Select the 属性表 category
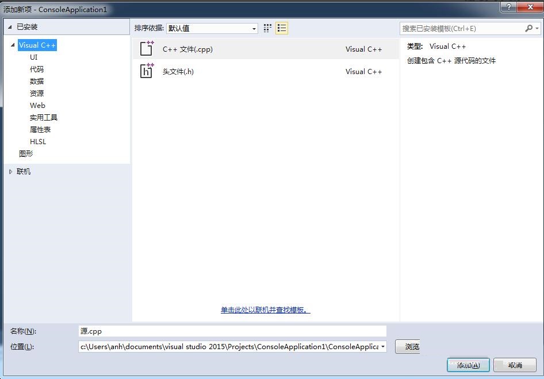Screen dimensions: 544x379 pyautogui.click(x=40, y=130)
